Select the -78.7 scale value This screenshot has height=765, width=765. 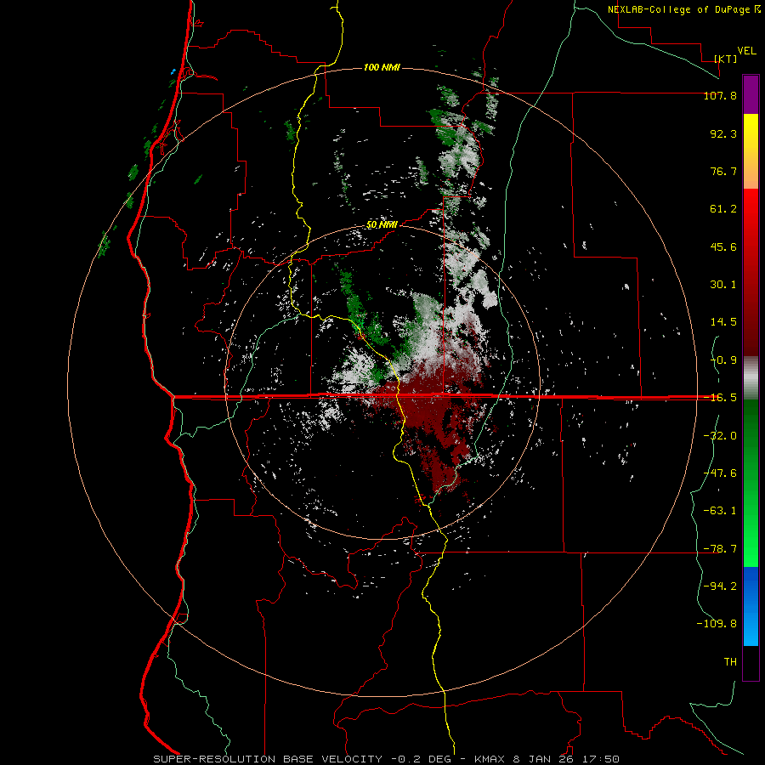click(x=720, y=549)
